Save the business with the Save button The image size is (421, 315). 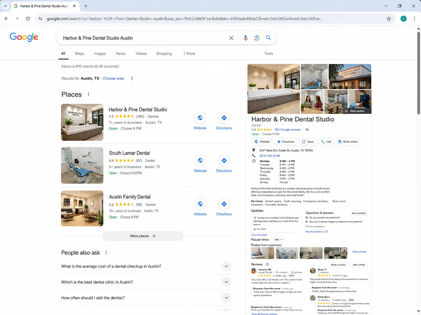point(308,142)
